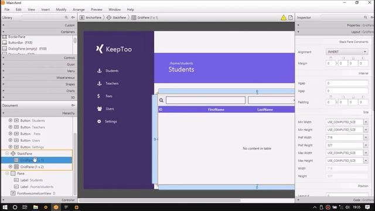The image size is (375, 211).
Task: Select the StackPane breadcrumb
Action: point(116,18)
